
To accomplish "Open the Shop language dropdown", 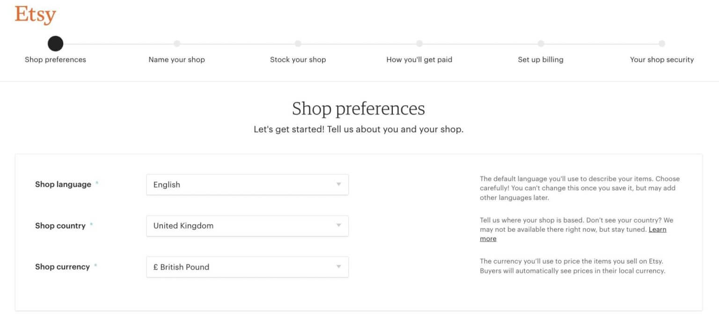I will click(x=247, y=185).
